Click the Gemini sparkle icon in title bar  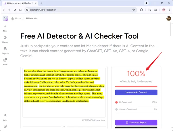click(x=146, y=3)
